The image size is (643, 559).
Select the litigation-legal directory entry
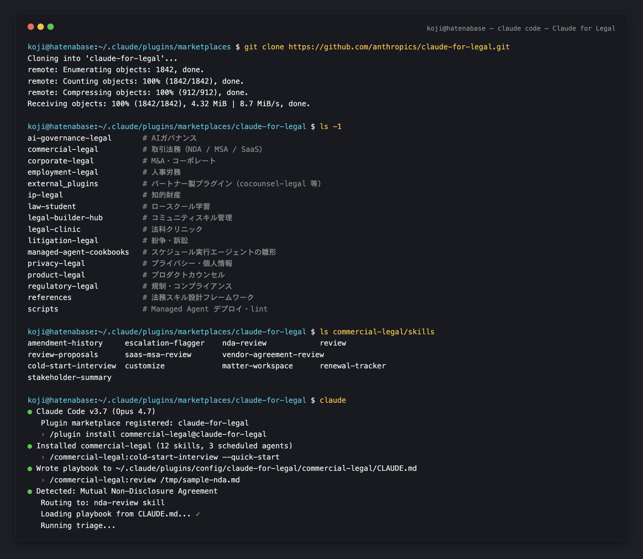tap(63, 240)
